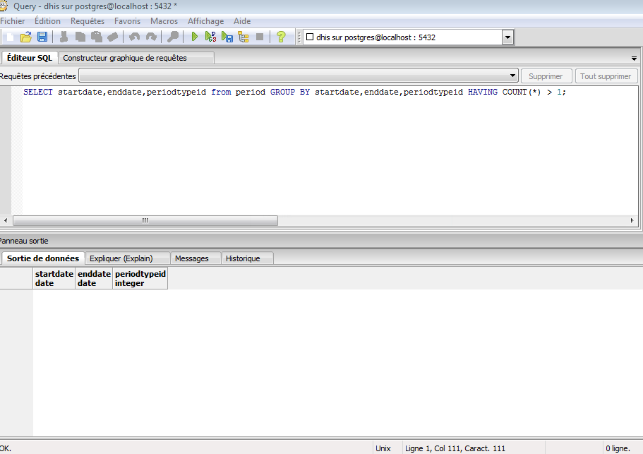643x454 pixels.
Task: Click the SELECT keyword in the query
Action: (x=37, y=92)
